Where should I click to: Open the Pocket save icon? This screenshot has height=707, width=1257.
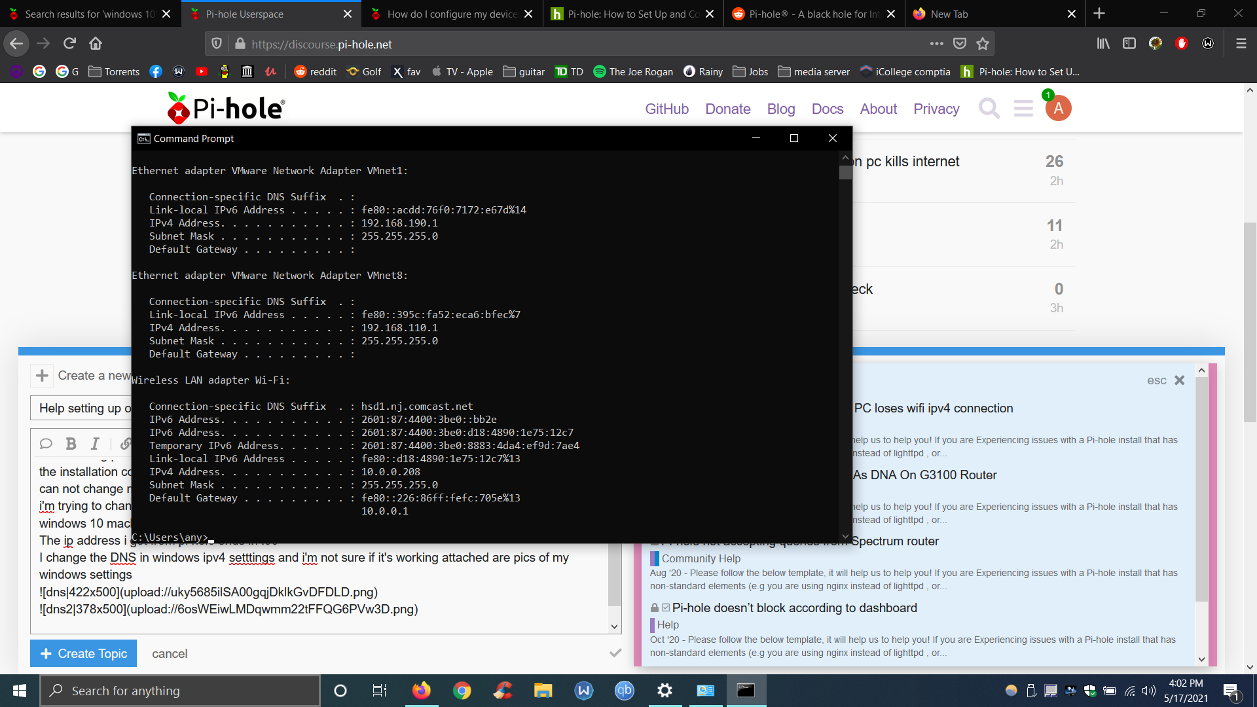(960, 44)
